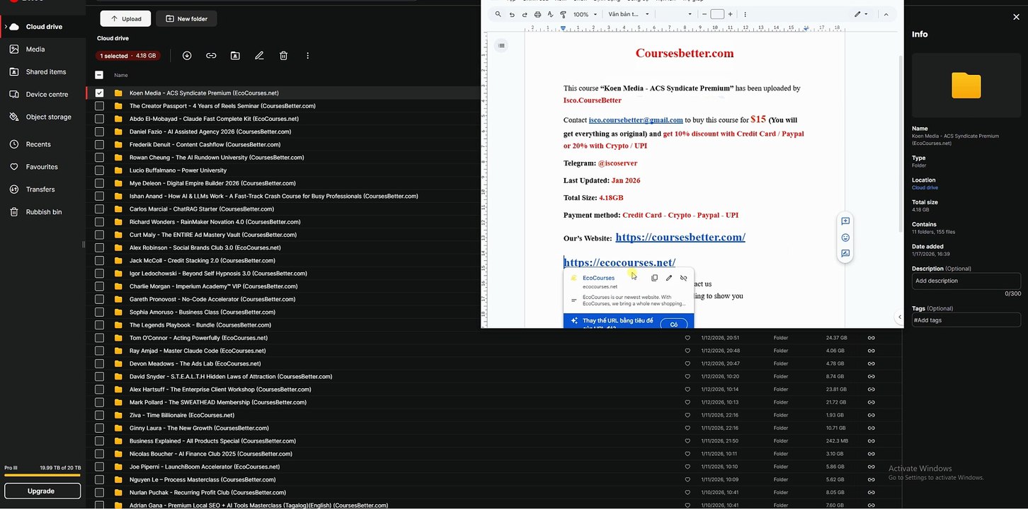1028x509 pixels.
Task: Click the storage usage bar above Upgrade
Action: (42, 476)
